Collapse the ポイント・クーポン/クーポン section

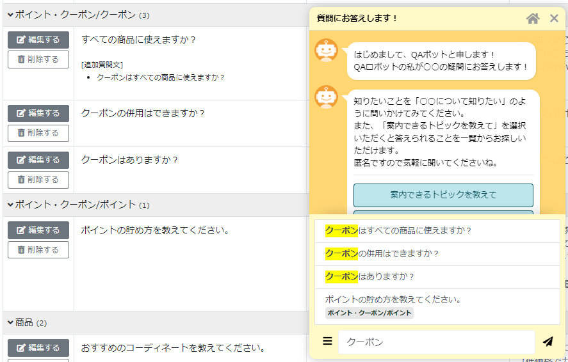(10, 15)
